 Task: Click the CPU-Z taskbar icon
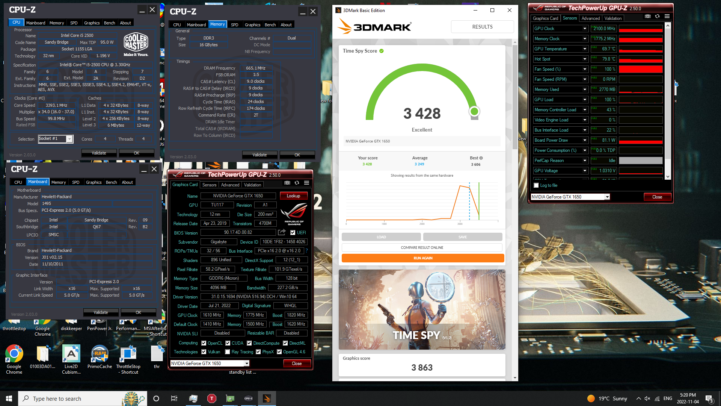(x=249, y=398)
